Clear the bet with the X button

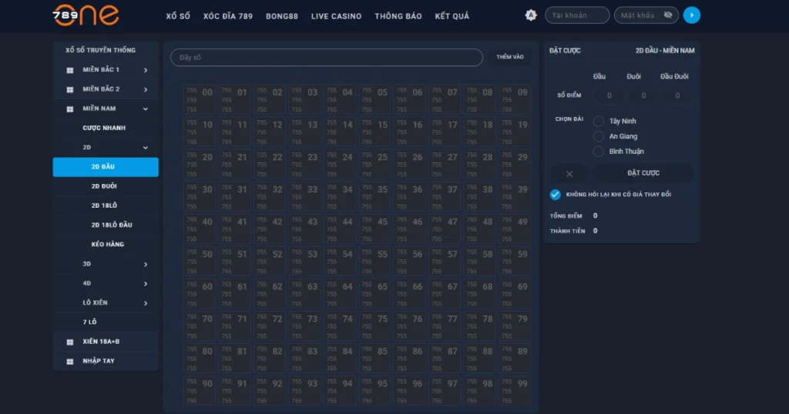click(x=569, y=174)
